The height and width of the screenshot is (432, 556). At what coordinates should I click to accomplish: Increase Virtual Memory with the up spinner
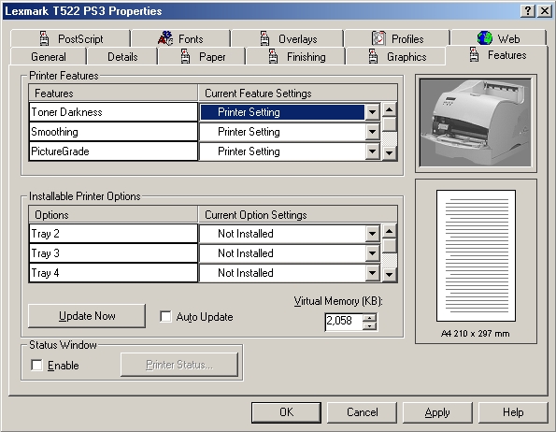[x=369, y=318]
